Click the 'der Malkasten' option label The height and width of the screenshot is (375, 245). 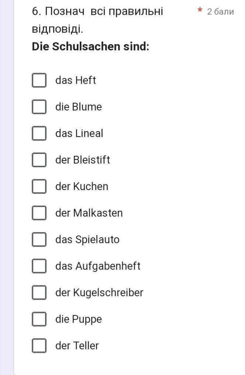89,213
